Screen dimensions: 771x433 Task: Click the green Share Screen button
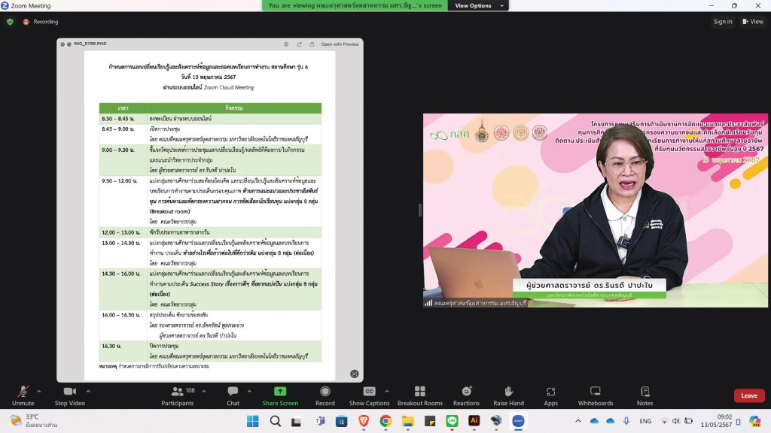click(x=280, y=395)
